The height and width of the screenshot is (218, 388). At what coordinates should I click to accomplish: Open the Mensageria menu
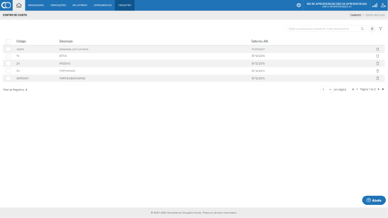[36, 5]
